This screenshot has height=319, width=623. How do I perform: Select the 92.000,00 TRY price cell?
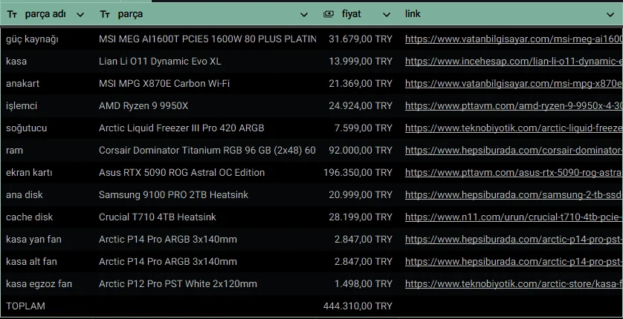point(358,150)
